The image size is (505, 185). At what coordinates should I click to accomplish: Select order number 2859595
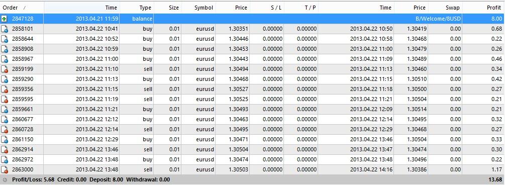(23, 99)
